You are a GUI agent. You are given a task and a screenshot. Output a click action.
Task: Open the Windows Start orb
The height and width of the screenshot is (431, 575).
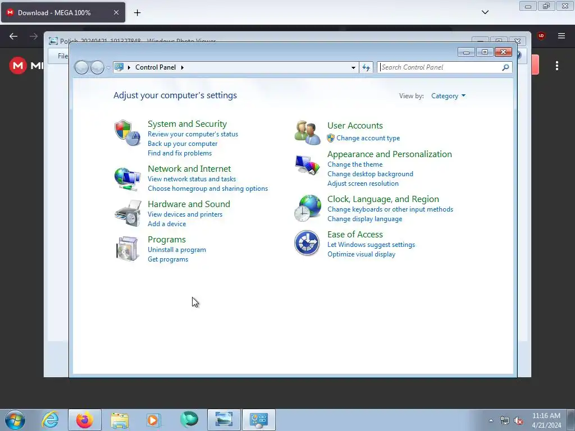click(15, 420)
